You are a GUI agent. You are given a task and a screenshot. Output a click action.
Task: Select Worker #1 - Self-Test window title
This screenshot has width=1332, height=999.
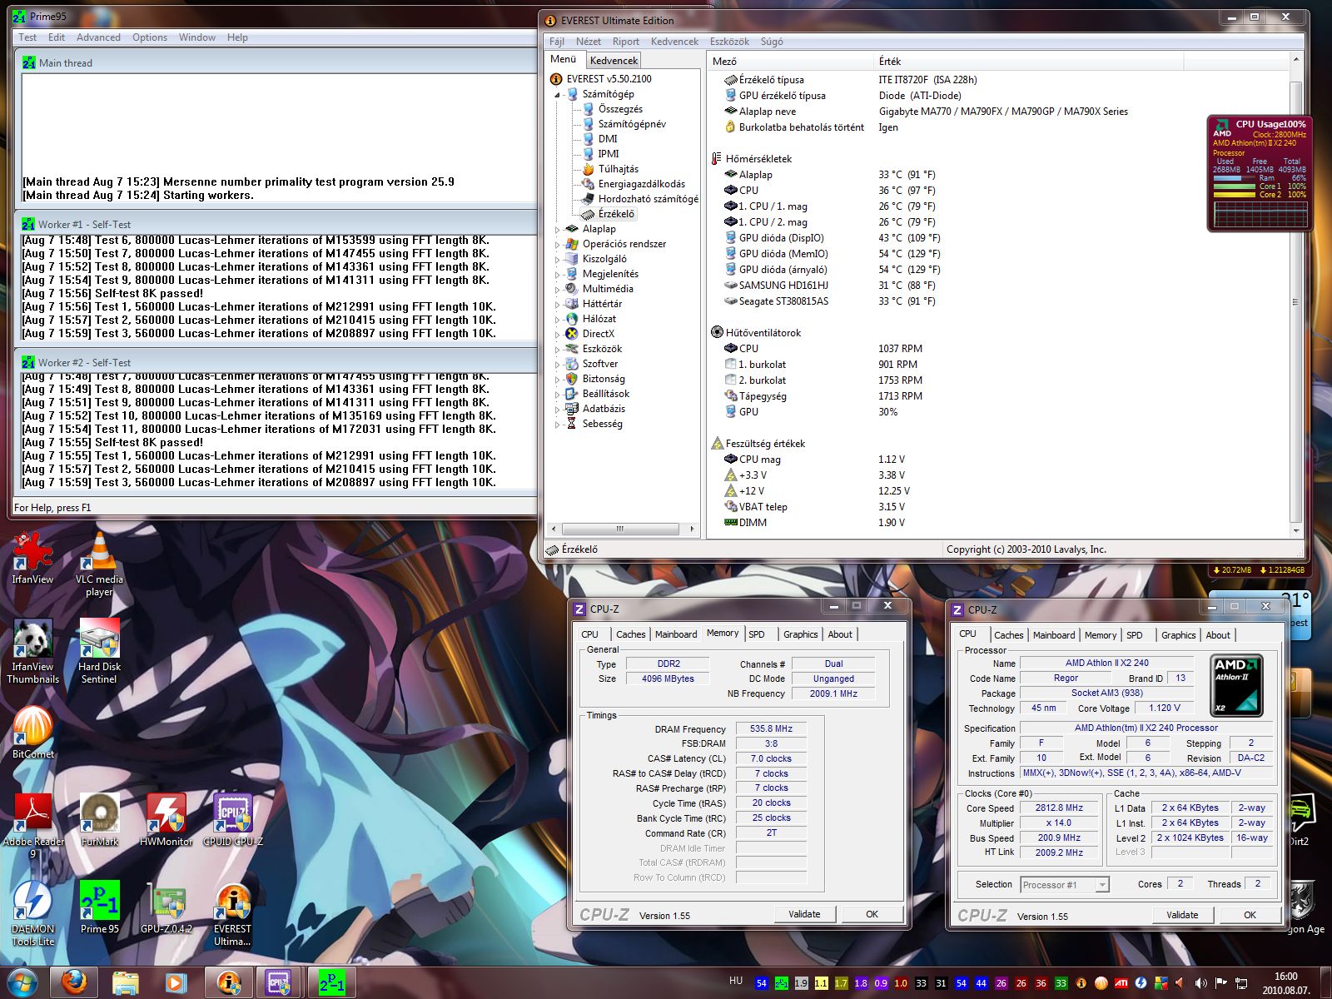pos(84,224)
